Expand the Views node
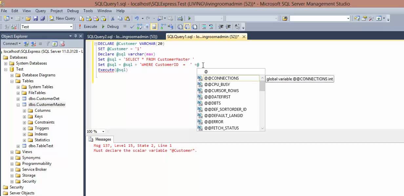Viewport: 404px width, 196px height. [12, 152]
